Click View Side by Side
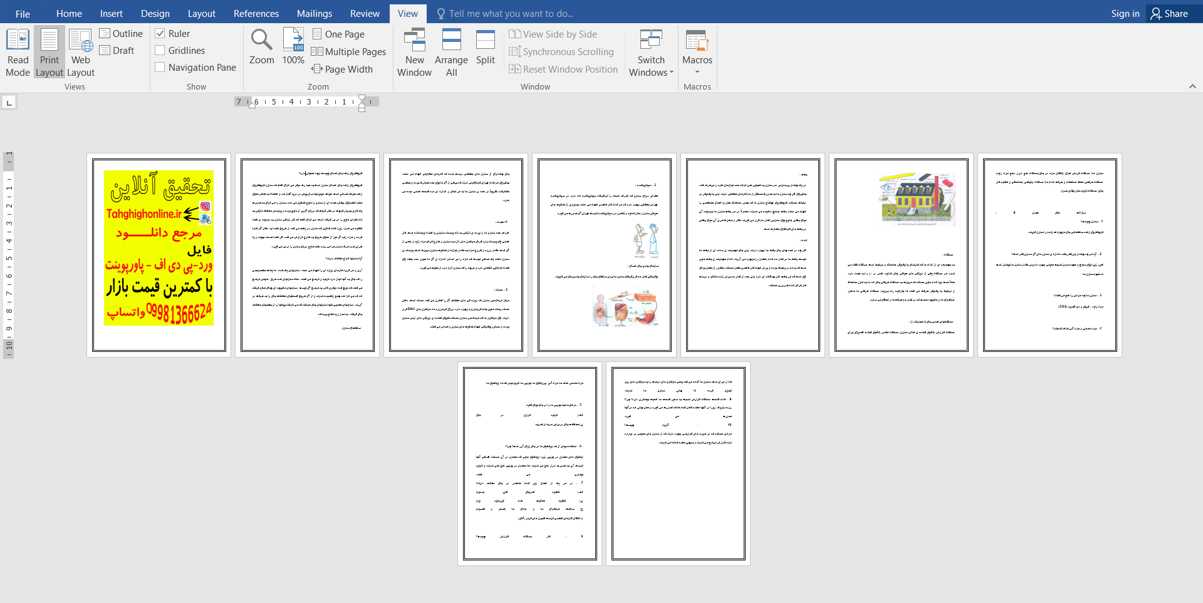The width and height of the screenshot is (1203, 603). pos(553,34)
